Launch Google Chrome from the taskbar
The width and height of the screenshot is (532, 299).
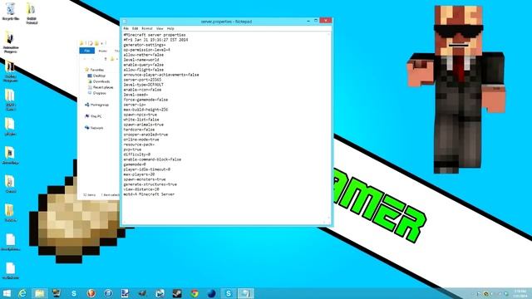point(195,293)
